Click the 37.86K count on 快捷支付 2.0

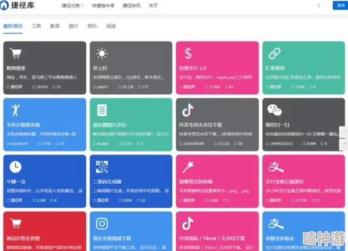[214, 87]
